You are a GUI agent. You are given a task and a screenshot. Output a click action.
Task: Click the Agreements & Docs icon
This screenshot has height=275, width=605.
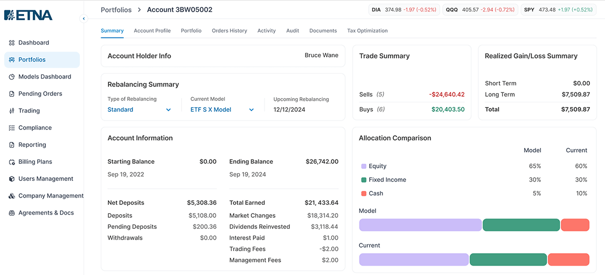11,213
